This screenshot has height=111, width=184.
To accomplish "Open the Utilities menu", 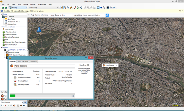I will (x=33, y=4).
